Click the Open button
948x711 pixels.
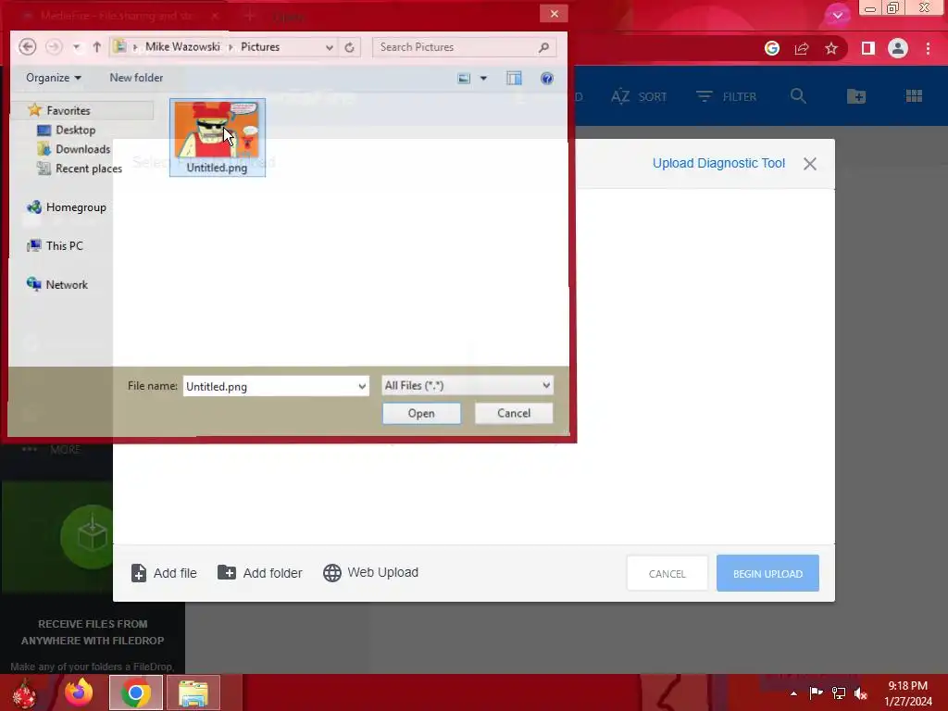tap(421, 414)
